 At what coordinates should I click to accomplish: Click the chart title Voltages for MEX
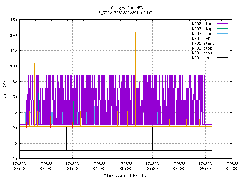[x=125, y=8]
